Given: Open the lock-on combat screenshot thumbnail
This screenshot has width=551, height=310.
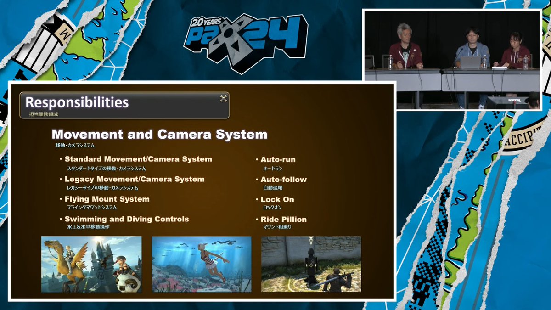Looking at the screenshot, I should click(x=311, y=264).
